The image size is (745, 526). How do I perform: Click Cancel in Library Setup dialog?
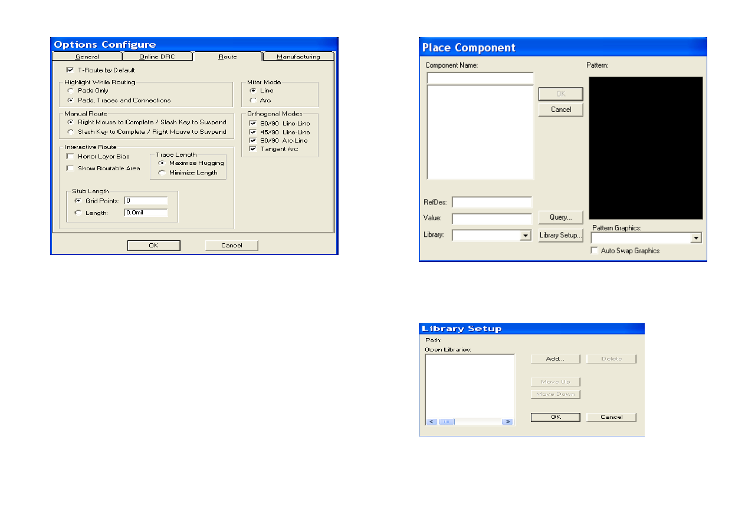[612, 417]
